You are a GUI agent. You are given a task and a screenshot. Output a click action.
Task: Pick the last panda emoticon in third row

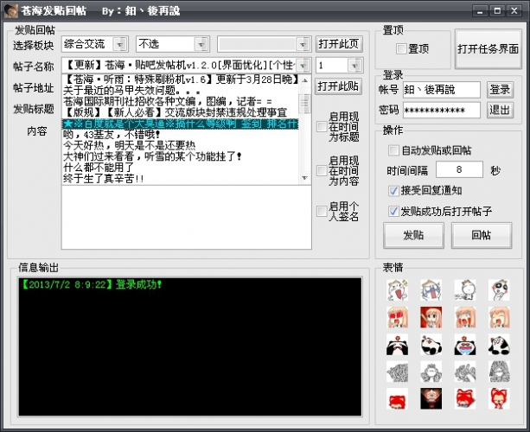499,344
